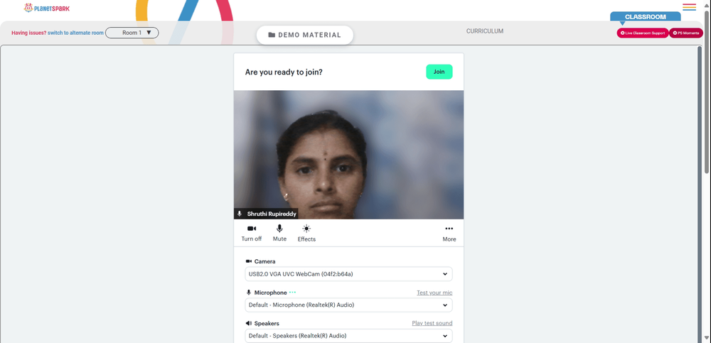The width and height of the screenshot is (711, 343).
Task: Select the Classroom tab
Action: coord(646,17)
